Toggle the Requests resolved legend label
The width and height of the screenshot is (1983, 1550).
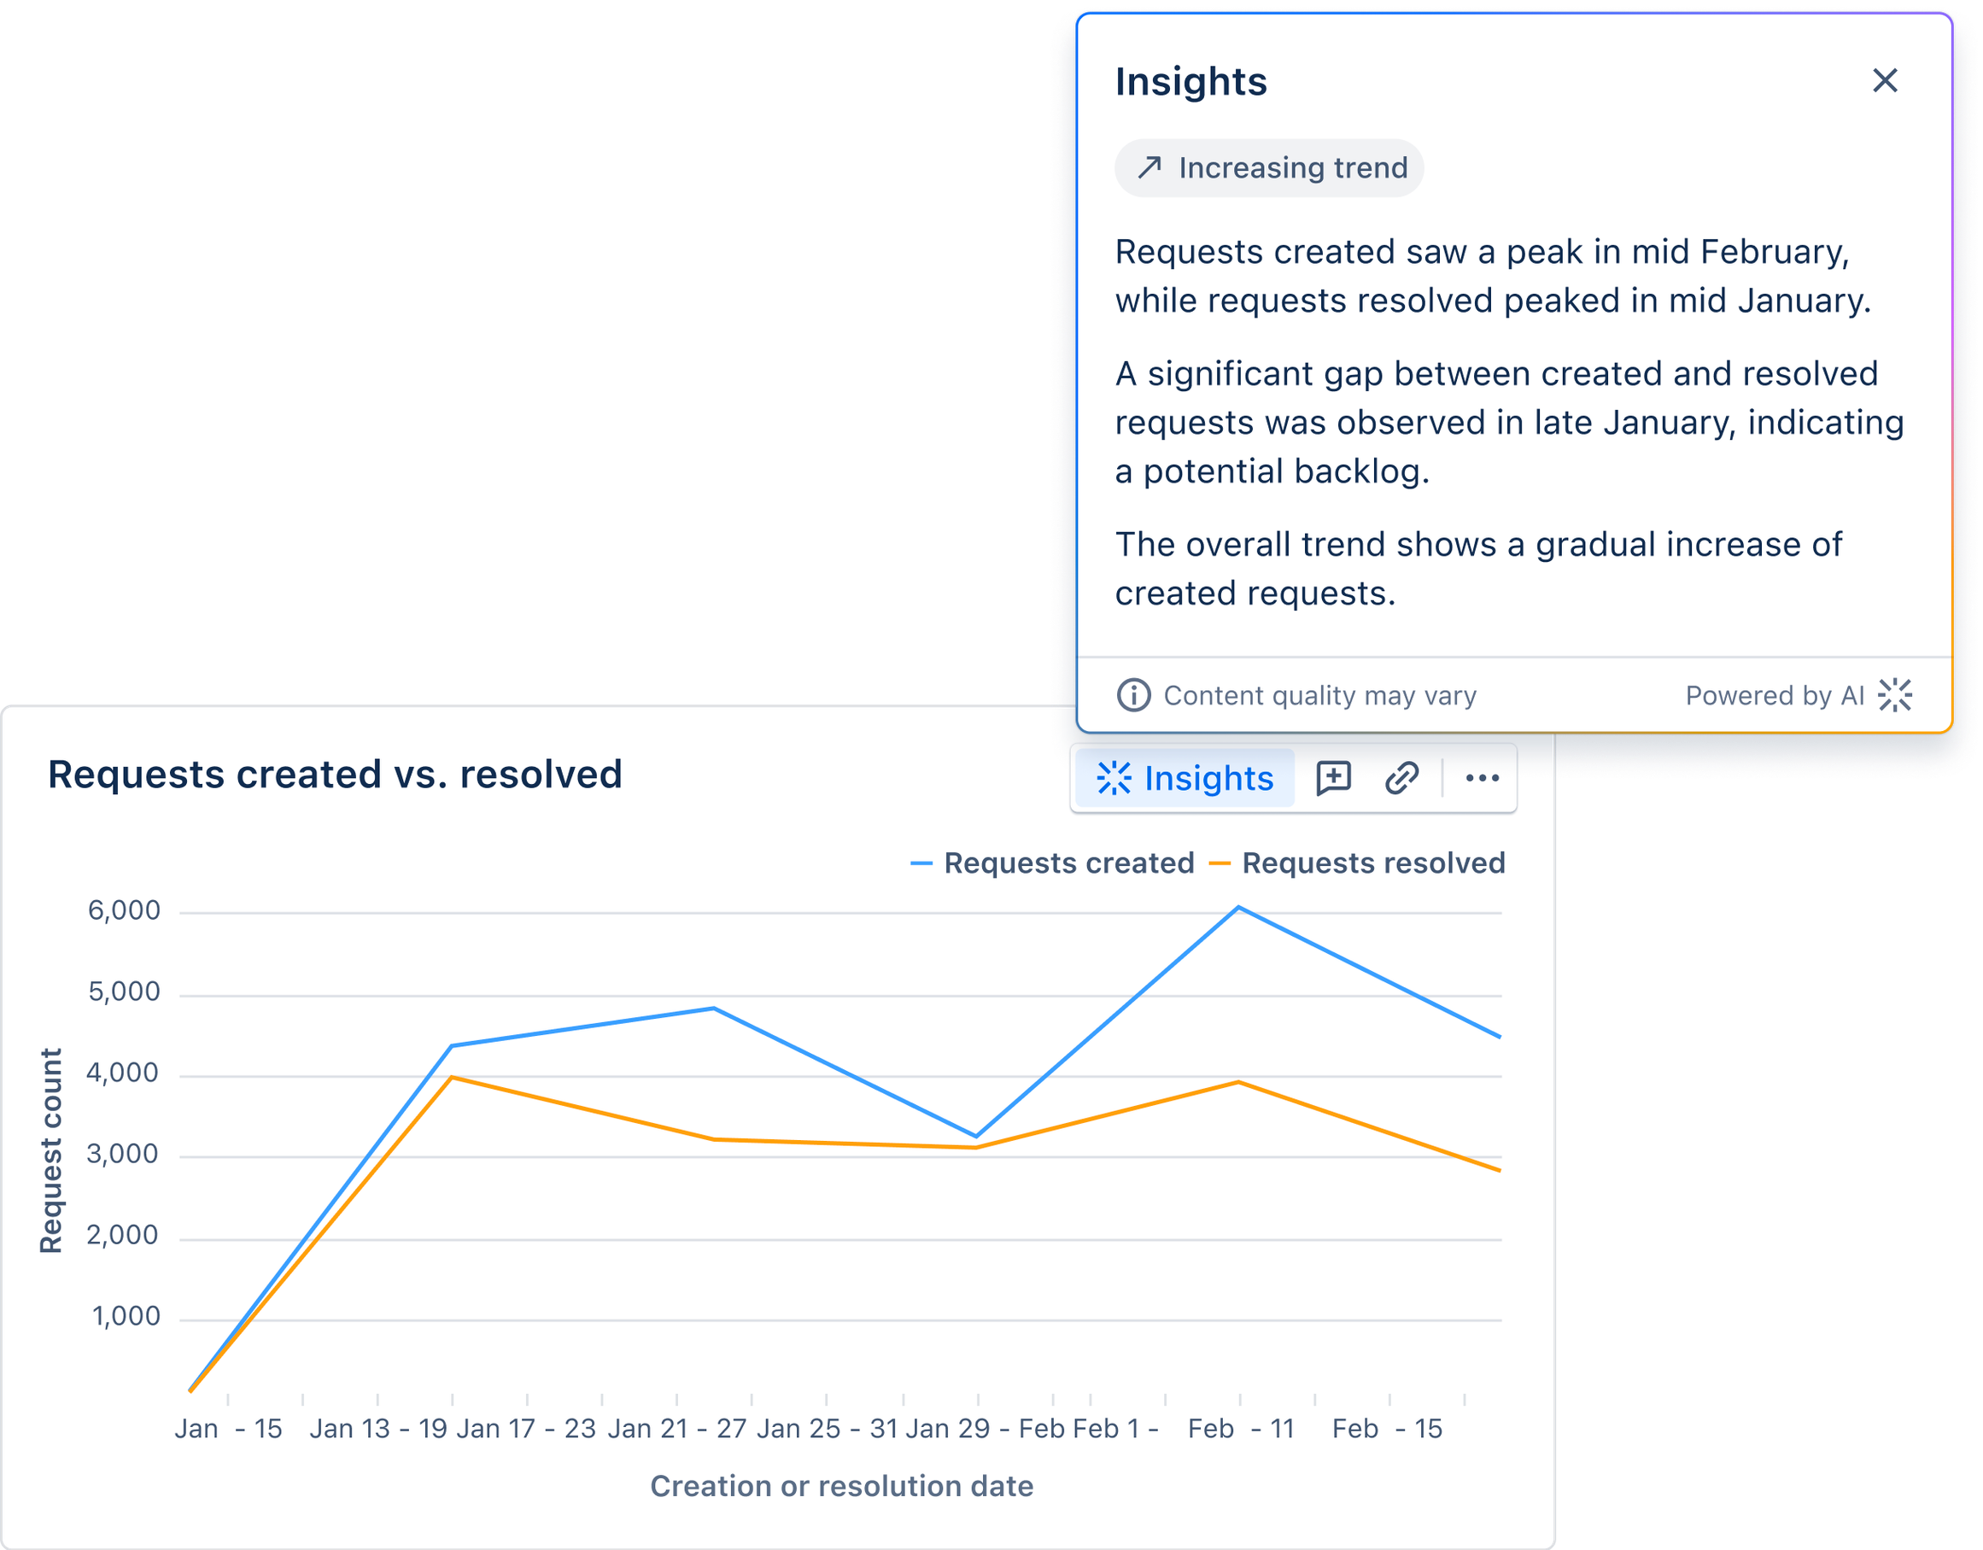click(x=1373, y=863)
